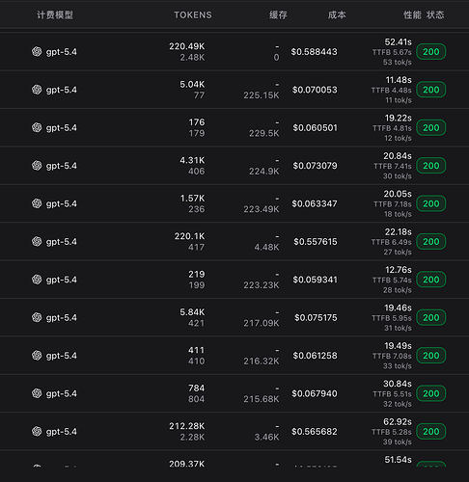Click the 状态 column header
469x482 pixels.
coord(435,14)
